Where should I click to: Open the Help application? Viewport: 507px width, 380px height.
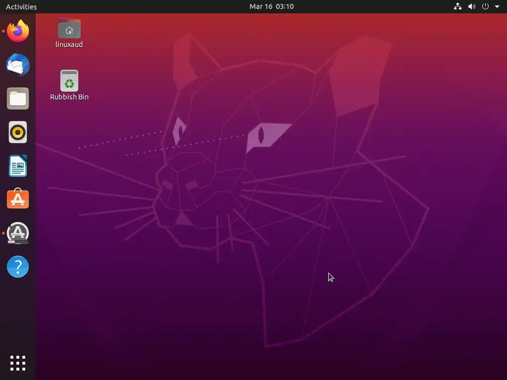pos(18,267)
